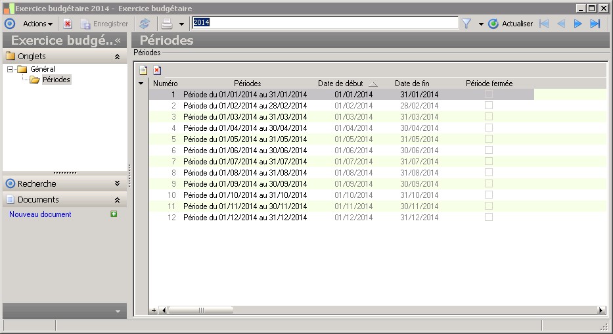Click the delete row icon above grid
Image resolution: width=613 pixels, height=334 pixels.
pos(157,70)
